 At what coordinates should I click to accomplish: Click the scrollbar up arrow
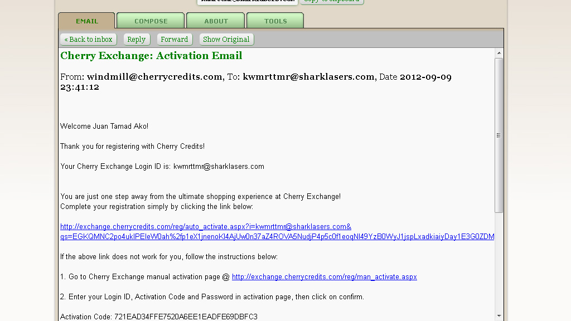pyautogui.click(x=499, y=53)
